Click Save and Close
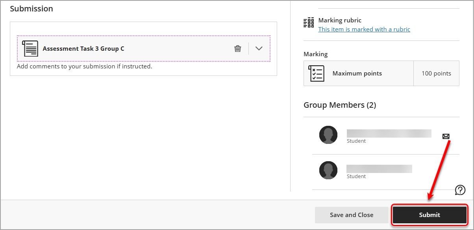The height and width of the screenshot is (230, 474). click(x=352, y=215)
